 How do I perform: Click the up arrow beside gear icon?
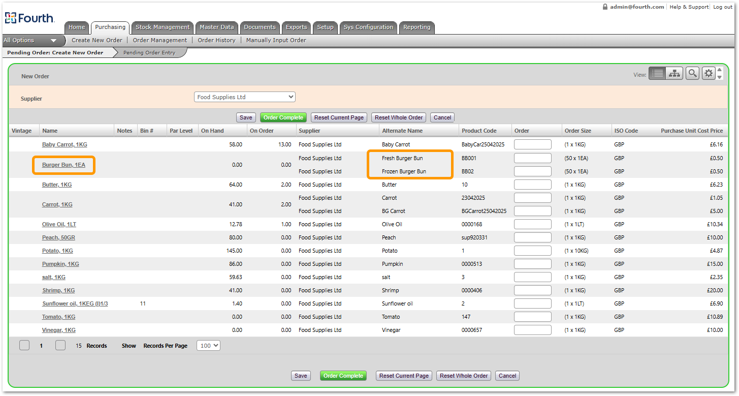coord(719,70)
